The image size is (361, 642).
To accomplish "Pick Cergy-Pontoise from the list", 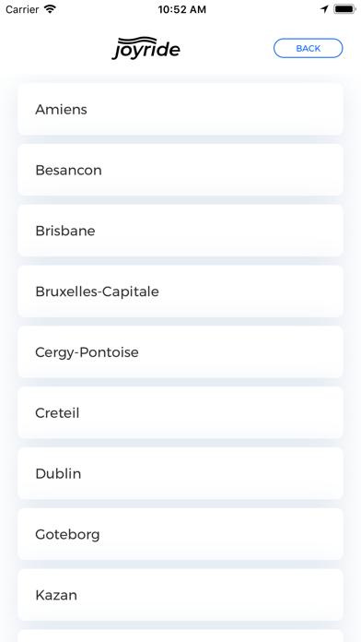I will coord(180,352).
